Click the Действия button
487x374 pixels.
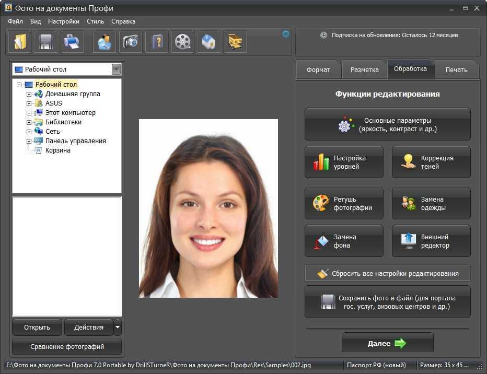pyautogui.click(x=88, y=328)
